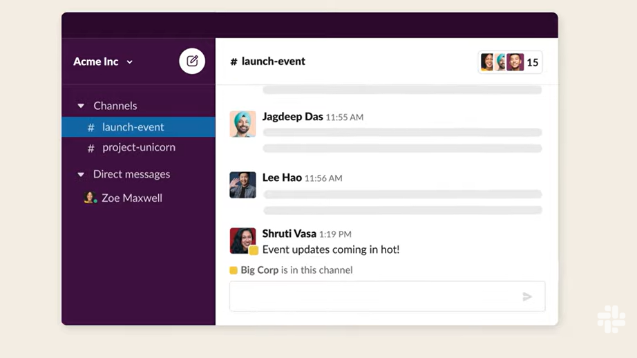Click the Channels section label
The image size is (637, 358).
pos(115,106)
